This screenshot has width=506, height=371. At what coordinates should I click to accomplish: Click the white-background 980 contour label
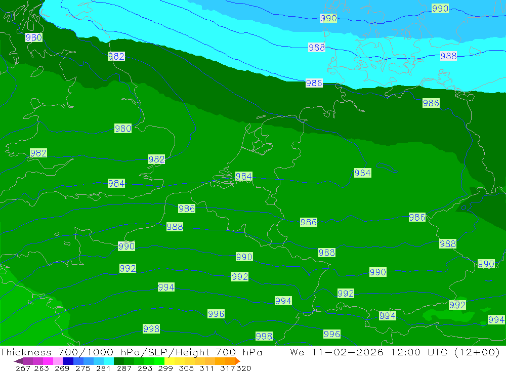coord(33,37)
